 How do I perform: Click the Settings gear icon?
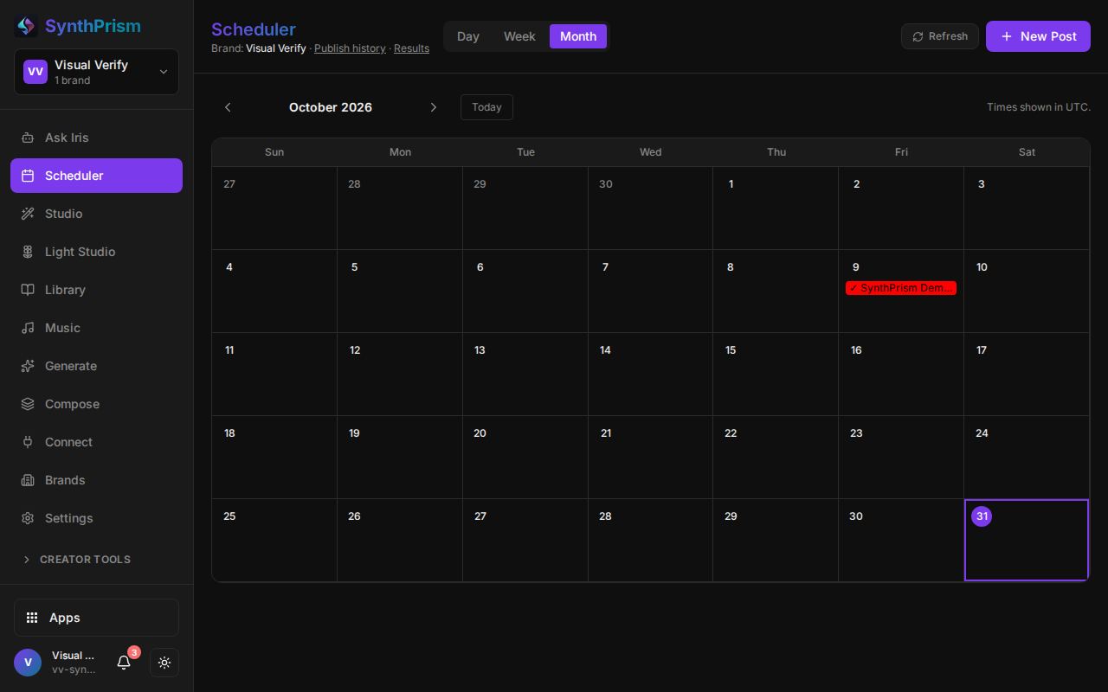point(28,518)
